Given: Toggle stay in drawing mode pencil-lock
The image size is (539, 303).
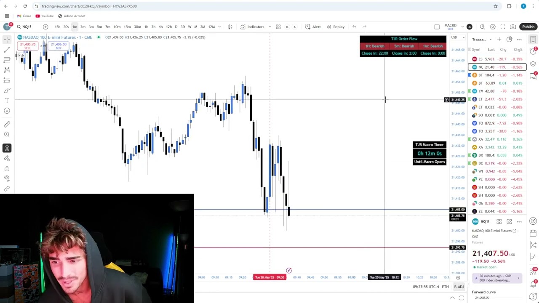Looking at the screenshot, I should pyautogui.click(x=7, y=158).
